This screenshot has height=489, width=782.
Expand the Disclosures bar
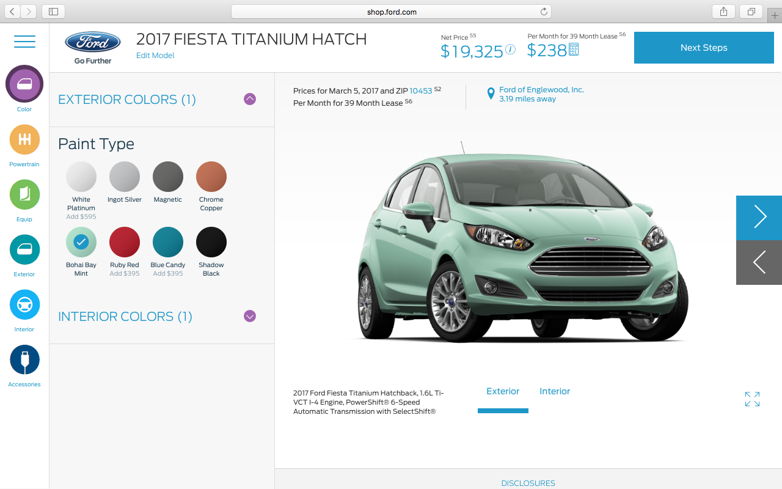point(528,483)
